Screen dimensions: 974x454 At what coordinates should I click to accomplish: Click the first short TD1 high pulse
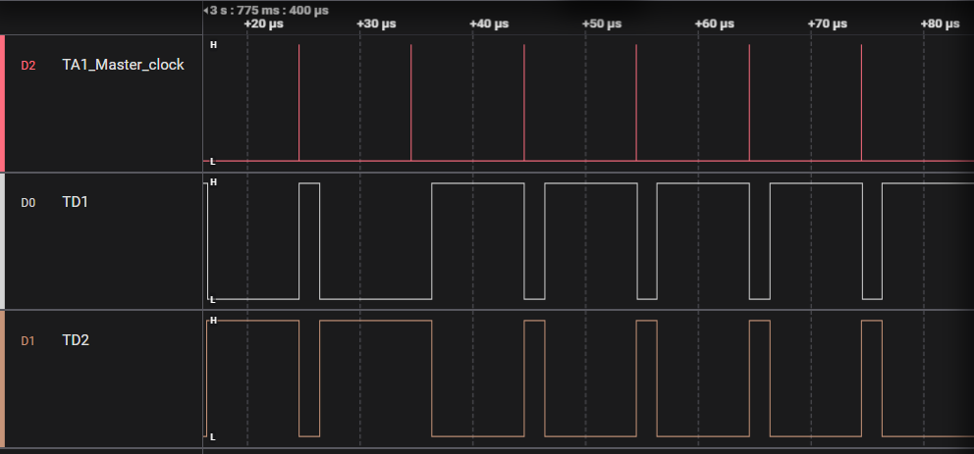(309, 241)
